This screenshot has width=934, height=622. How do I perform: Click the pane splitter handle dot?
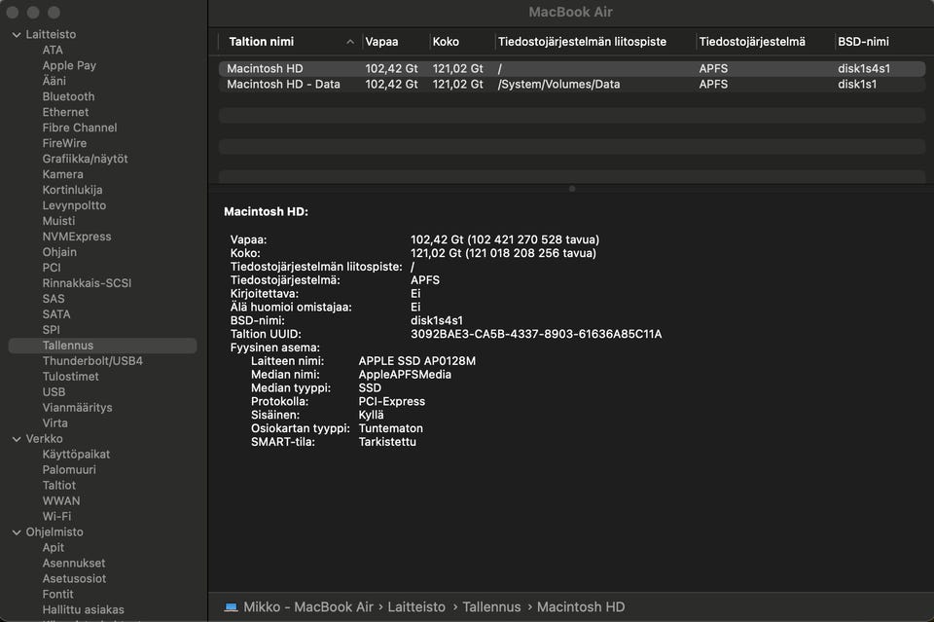click(572, 189)
